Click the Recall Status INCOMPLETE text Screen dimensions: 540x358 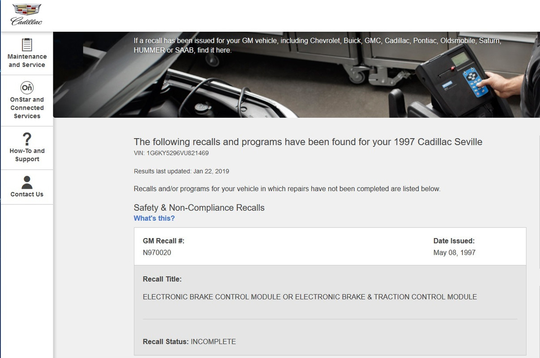(189, 341)
